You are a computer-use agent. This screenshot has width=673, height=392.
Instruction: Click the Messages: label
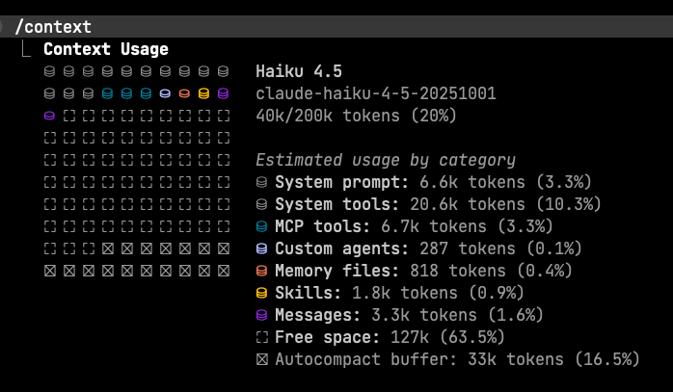click(x=317, y=315)
